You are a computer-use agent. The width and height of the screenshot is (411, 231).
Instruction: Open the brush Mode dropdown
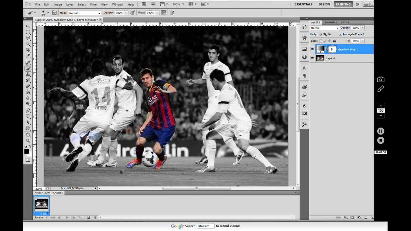pos(85,13)
